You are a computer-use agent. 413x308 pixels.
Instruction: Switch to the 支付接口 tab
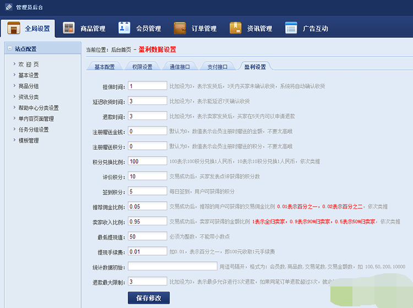point(218,67)
